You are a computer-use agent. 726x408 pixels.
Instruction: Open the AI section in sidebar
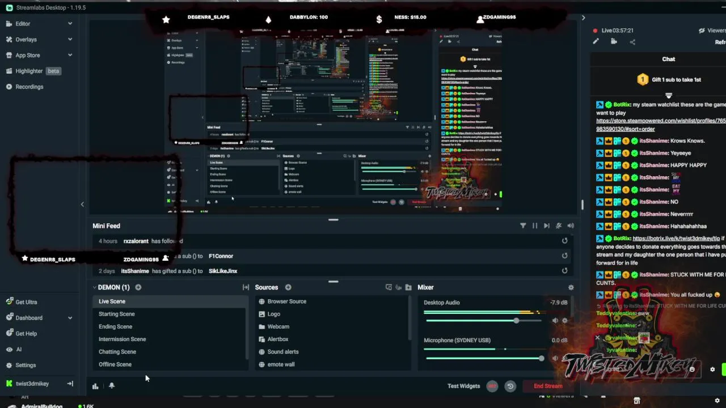(x=18, y=350)
